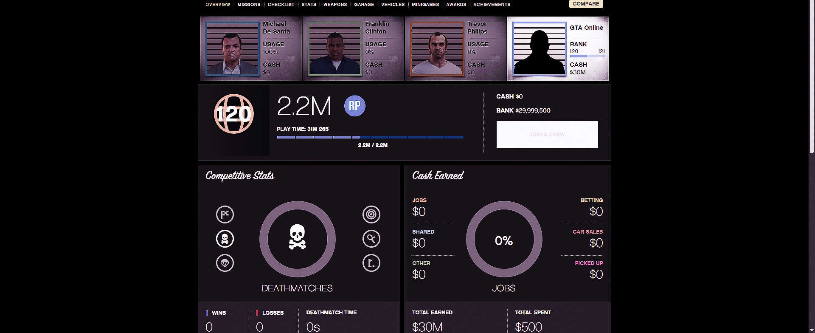Click the Total Spent $500 text

click(x=529, y=327)
